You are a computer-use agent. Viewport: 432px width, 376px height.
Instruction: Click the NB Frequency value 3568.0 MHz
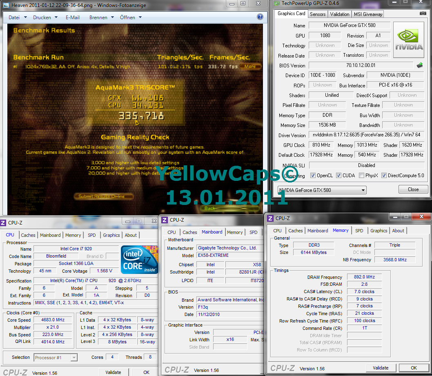395,260
